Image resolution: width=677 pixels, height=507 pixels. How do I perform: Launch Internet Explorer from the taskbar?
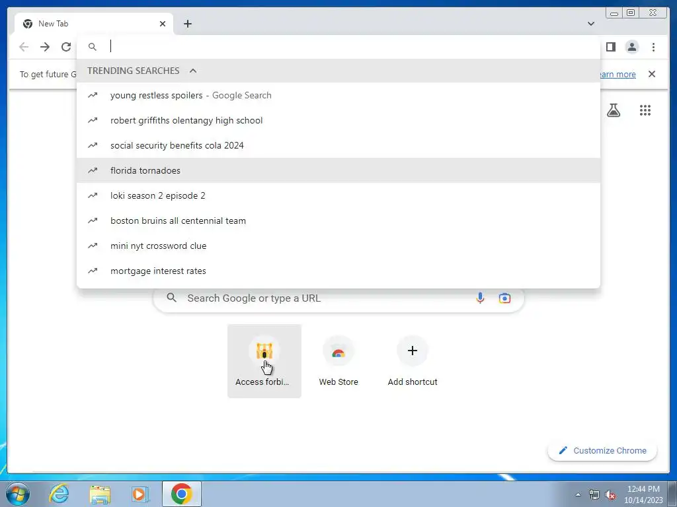[x=59, y=494]
